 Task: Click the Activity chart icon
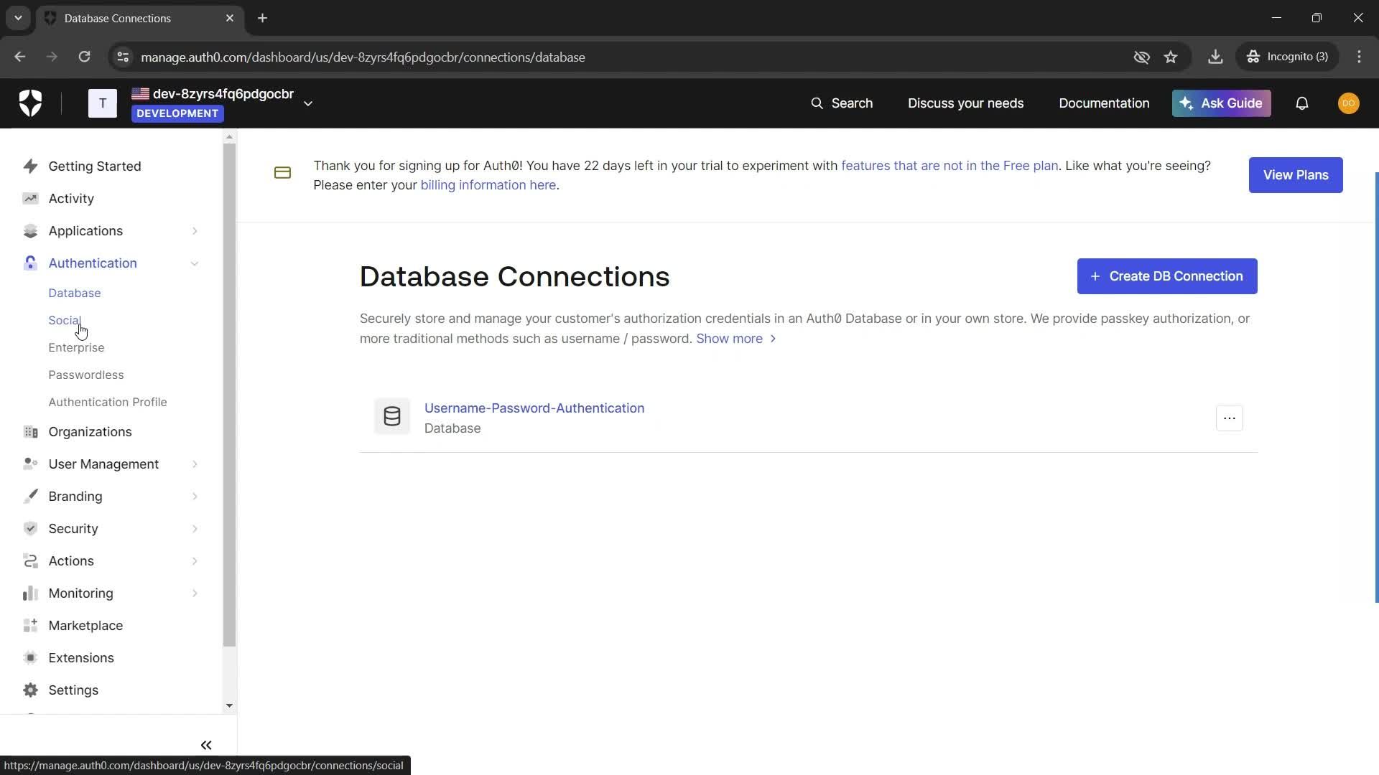coord(30,199)
